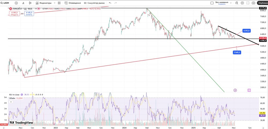Screen dimensions: 268x129
Task: Open chart settings hexagon icon
Action: pyautogui.click(x=242, y=3)
